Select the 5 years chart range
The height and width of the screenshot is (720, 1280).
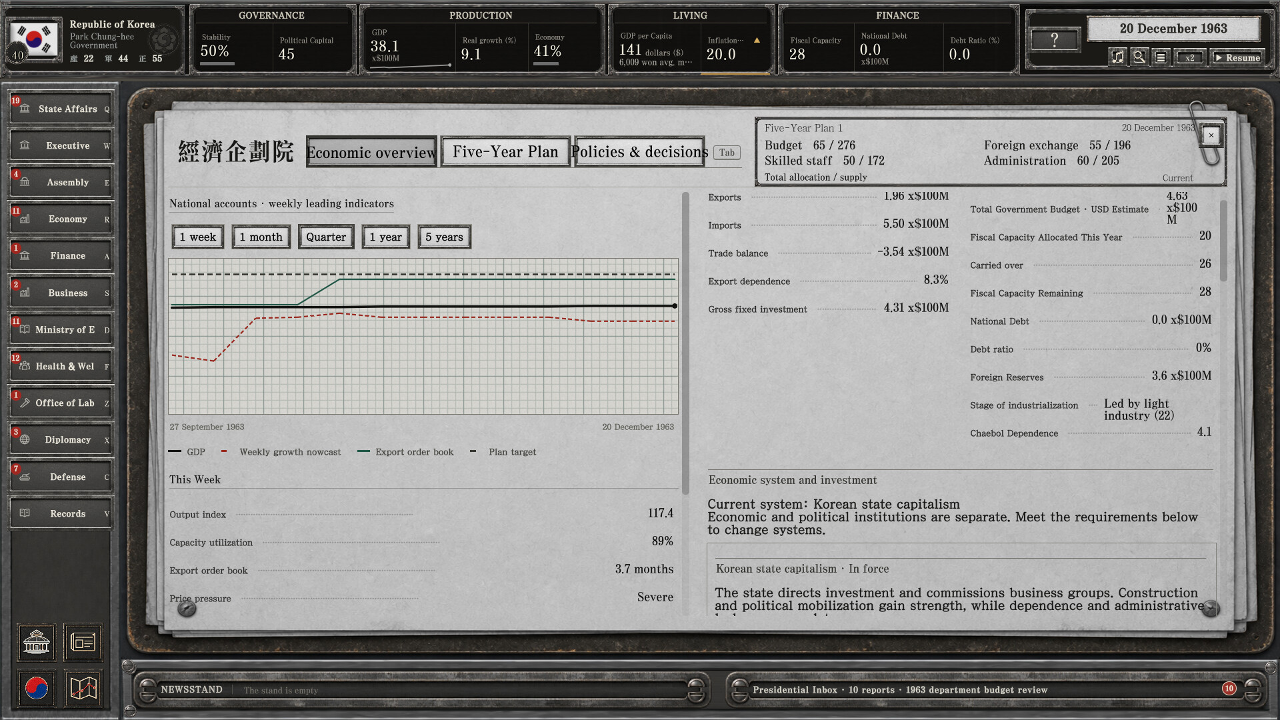coord(444,237)
